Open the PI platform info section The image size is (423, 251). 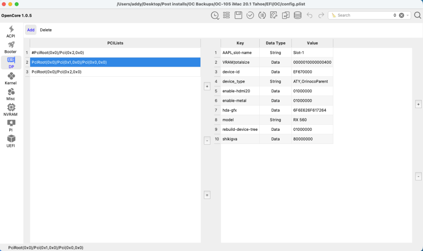point(11,126)
